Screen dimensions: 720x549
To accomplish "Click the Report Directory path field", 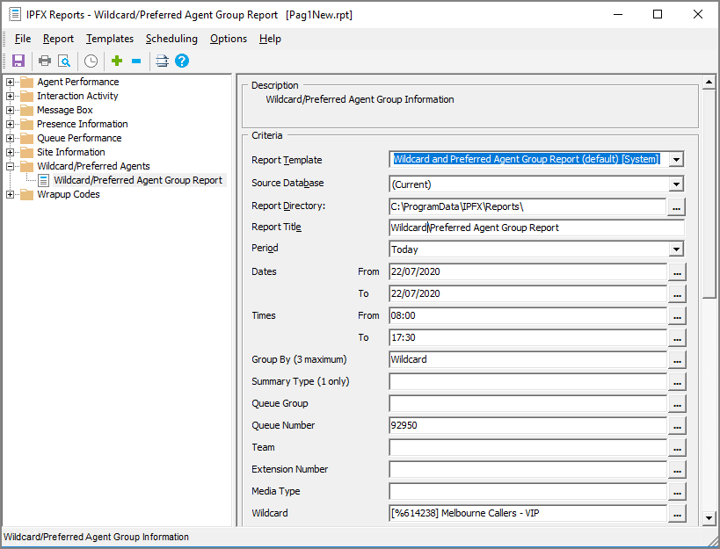I will pos(527,206).
